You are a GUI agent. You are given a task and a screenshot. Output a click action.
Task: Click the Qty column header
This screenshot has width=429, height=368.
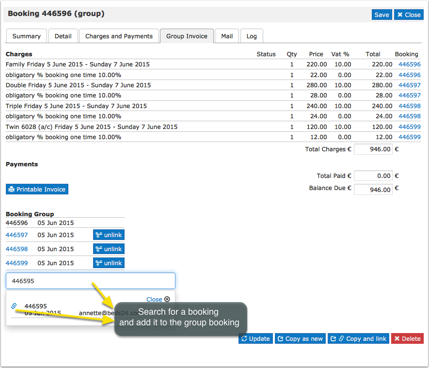tap(292, 54)
